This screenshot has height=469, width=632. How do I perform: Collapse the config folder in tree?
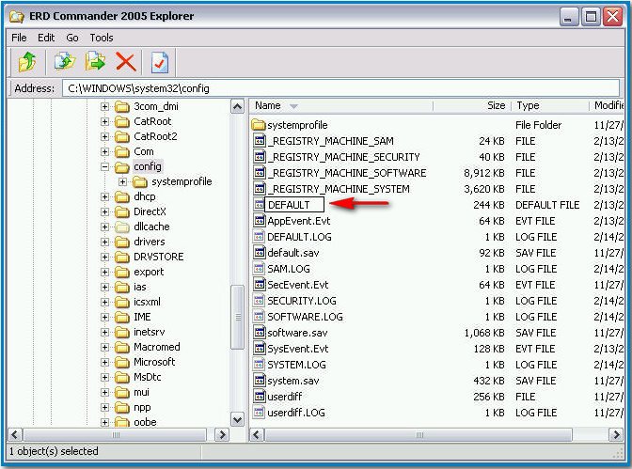pos(105,166)
